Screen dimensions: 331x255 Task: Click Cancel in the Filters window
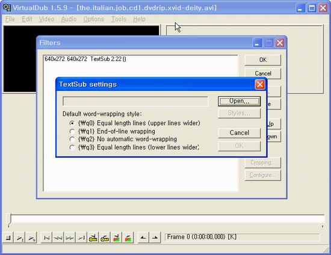coord(263,73)
